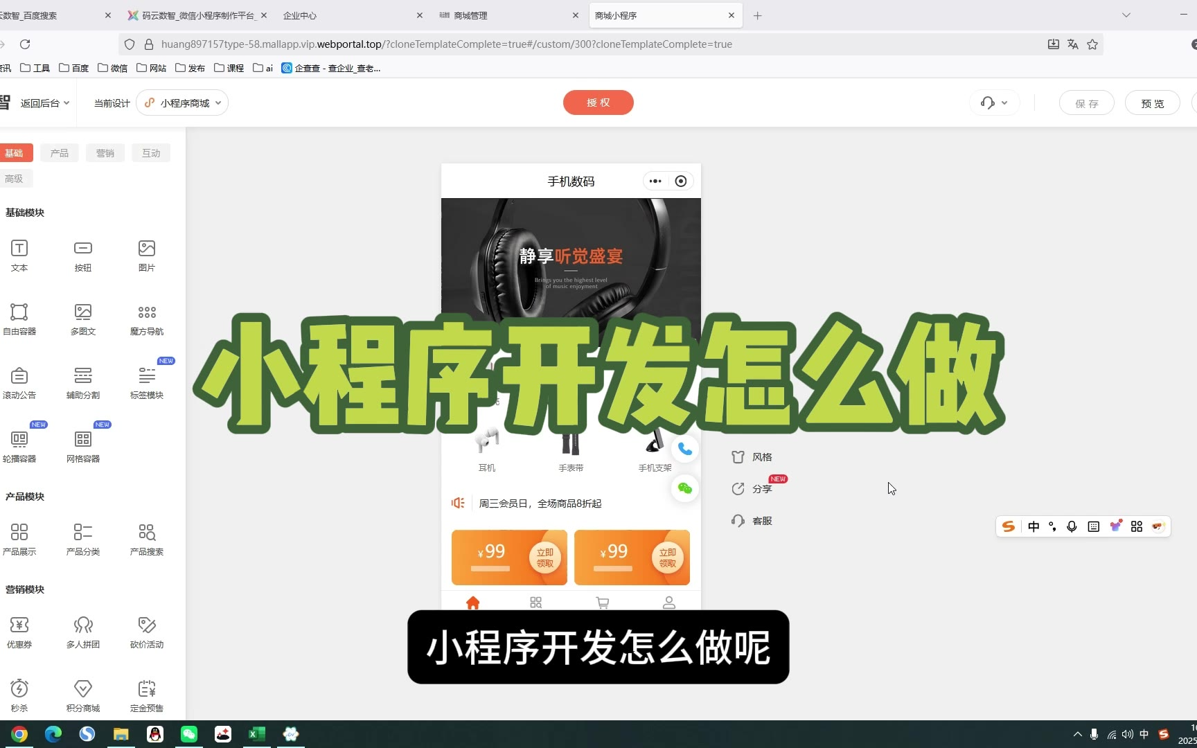Viewport: 1197px width, 748px height.
Task: Add a 网格容器 grid container
Action: tap(83, 446)
